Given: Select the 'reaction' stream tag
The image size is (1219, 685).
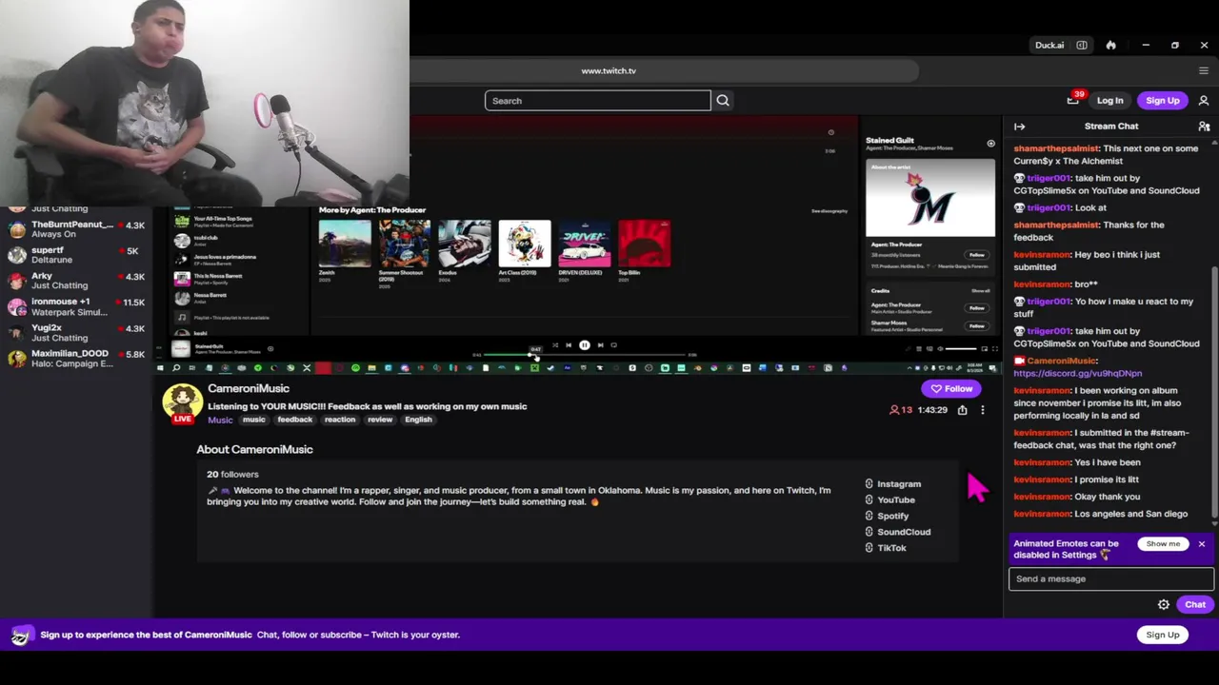Looking at the screenshot, I should (339, 421).
